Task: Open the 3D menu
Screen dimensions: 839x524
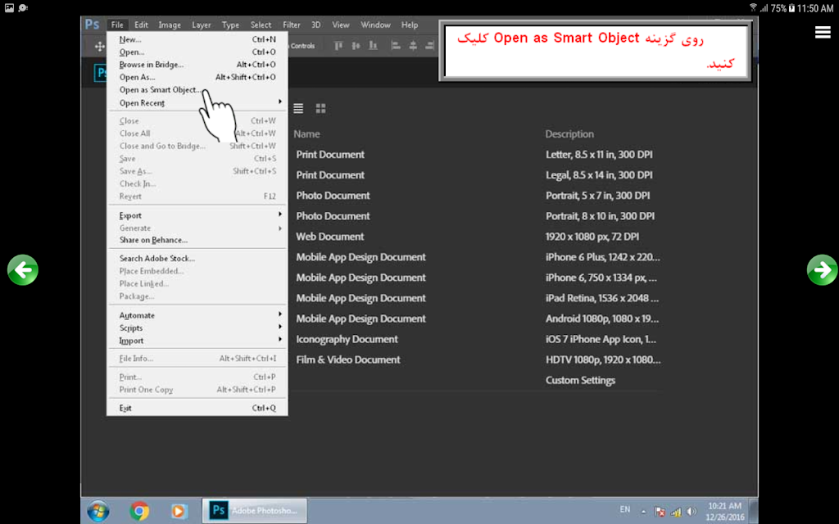Action: point(316,25)
